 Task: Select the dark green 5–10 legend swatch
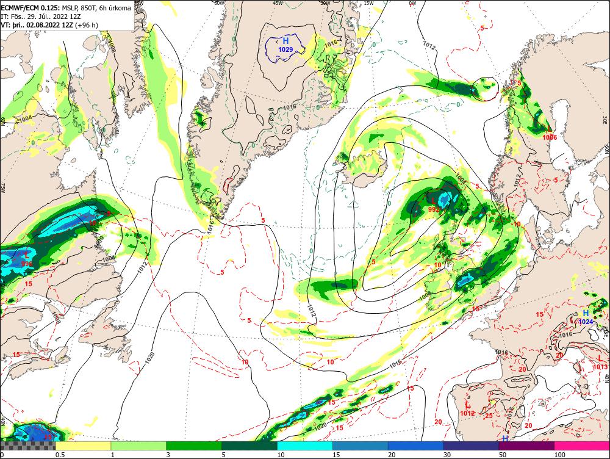pyautogui.click(x=249, y=446)
